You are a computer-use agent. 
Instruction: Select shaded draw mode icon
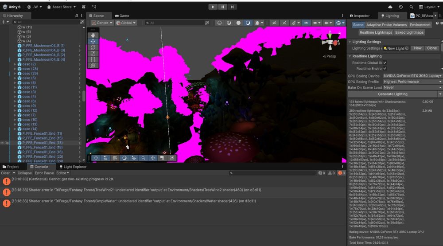[248, 23]
